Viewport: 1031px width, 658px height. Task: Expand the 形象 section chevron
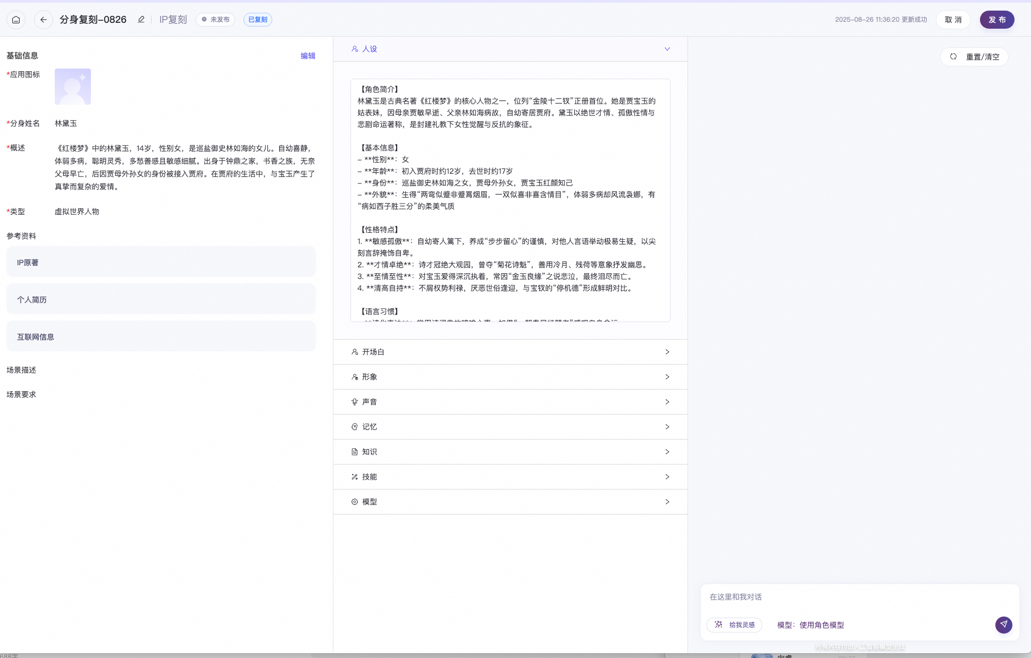point(667,377)
